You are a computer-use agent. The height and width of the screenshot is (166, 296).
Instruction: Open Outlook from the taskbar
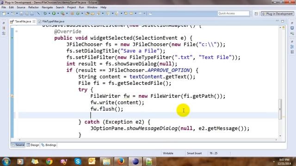point(92,161)
